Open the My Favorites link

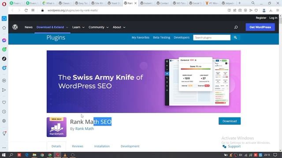pyautogui.click(x=141, y=37)
